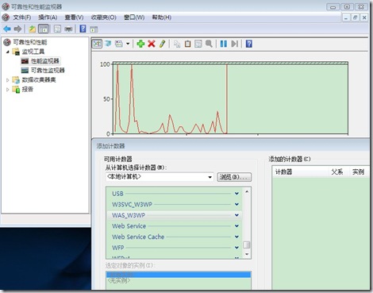This screenshot has width=373, height=293.
Task: Click graph properties icon
Action: coord(198,44)
